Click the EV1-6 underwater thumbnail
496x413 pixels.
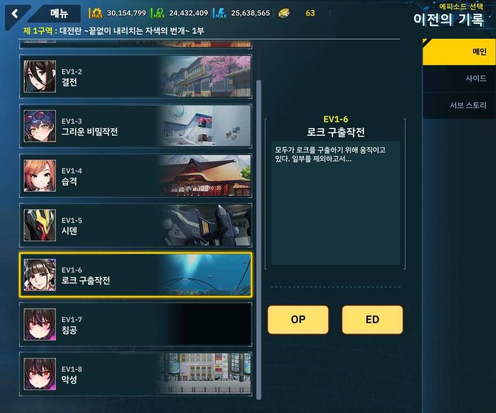204,275
